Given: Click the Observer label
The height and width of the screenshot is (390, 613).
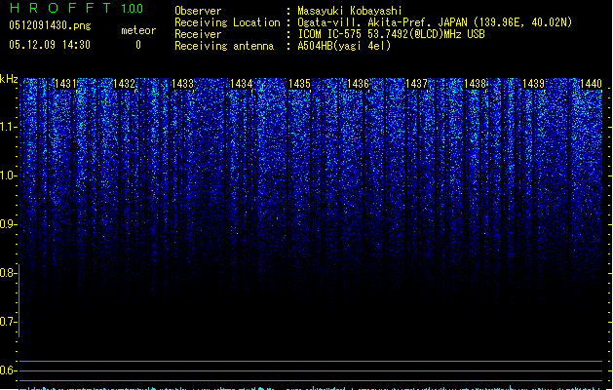Looking at the screenshot, I should pyautogui.click(x=198, y=11).
